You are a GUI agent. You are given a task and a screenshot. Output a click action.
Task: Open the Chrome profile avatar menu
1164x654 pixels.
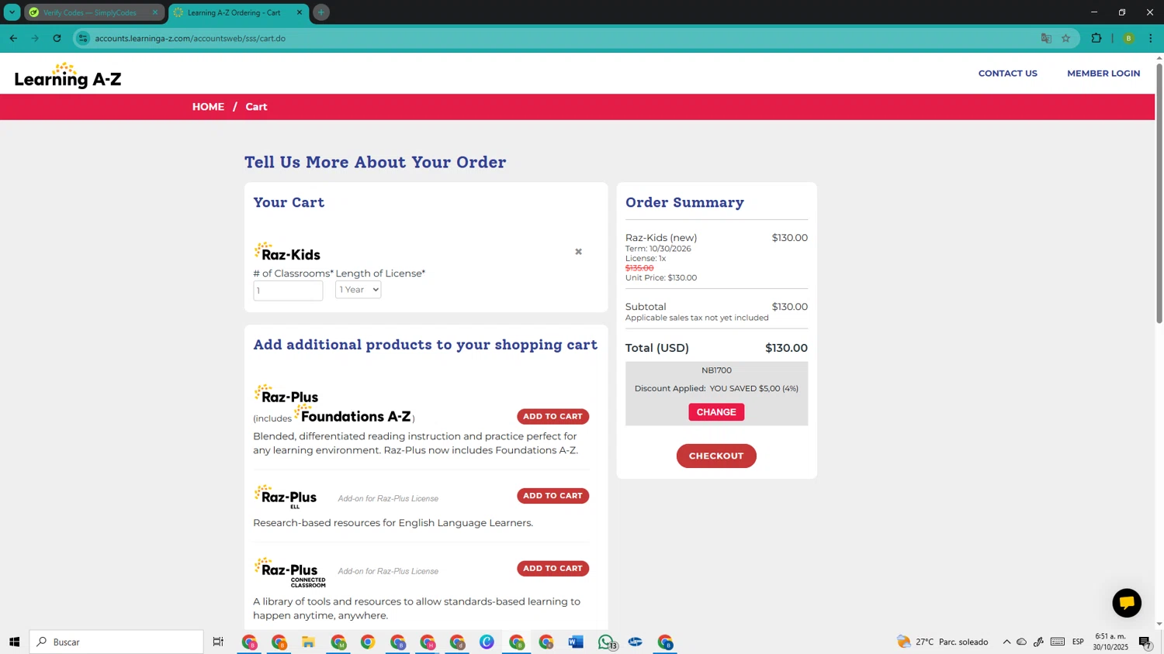point(1128,38)
